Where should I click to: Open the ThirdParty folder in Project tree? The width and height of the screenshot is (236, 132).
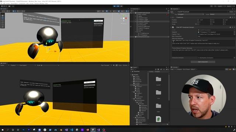pyautogui.click(x=138, y=99)
